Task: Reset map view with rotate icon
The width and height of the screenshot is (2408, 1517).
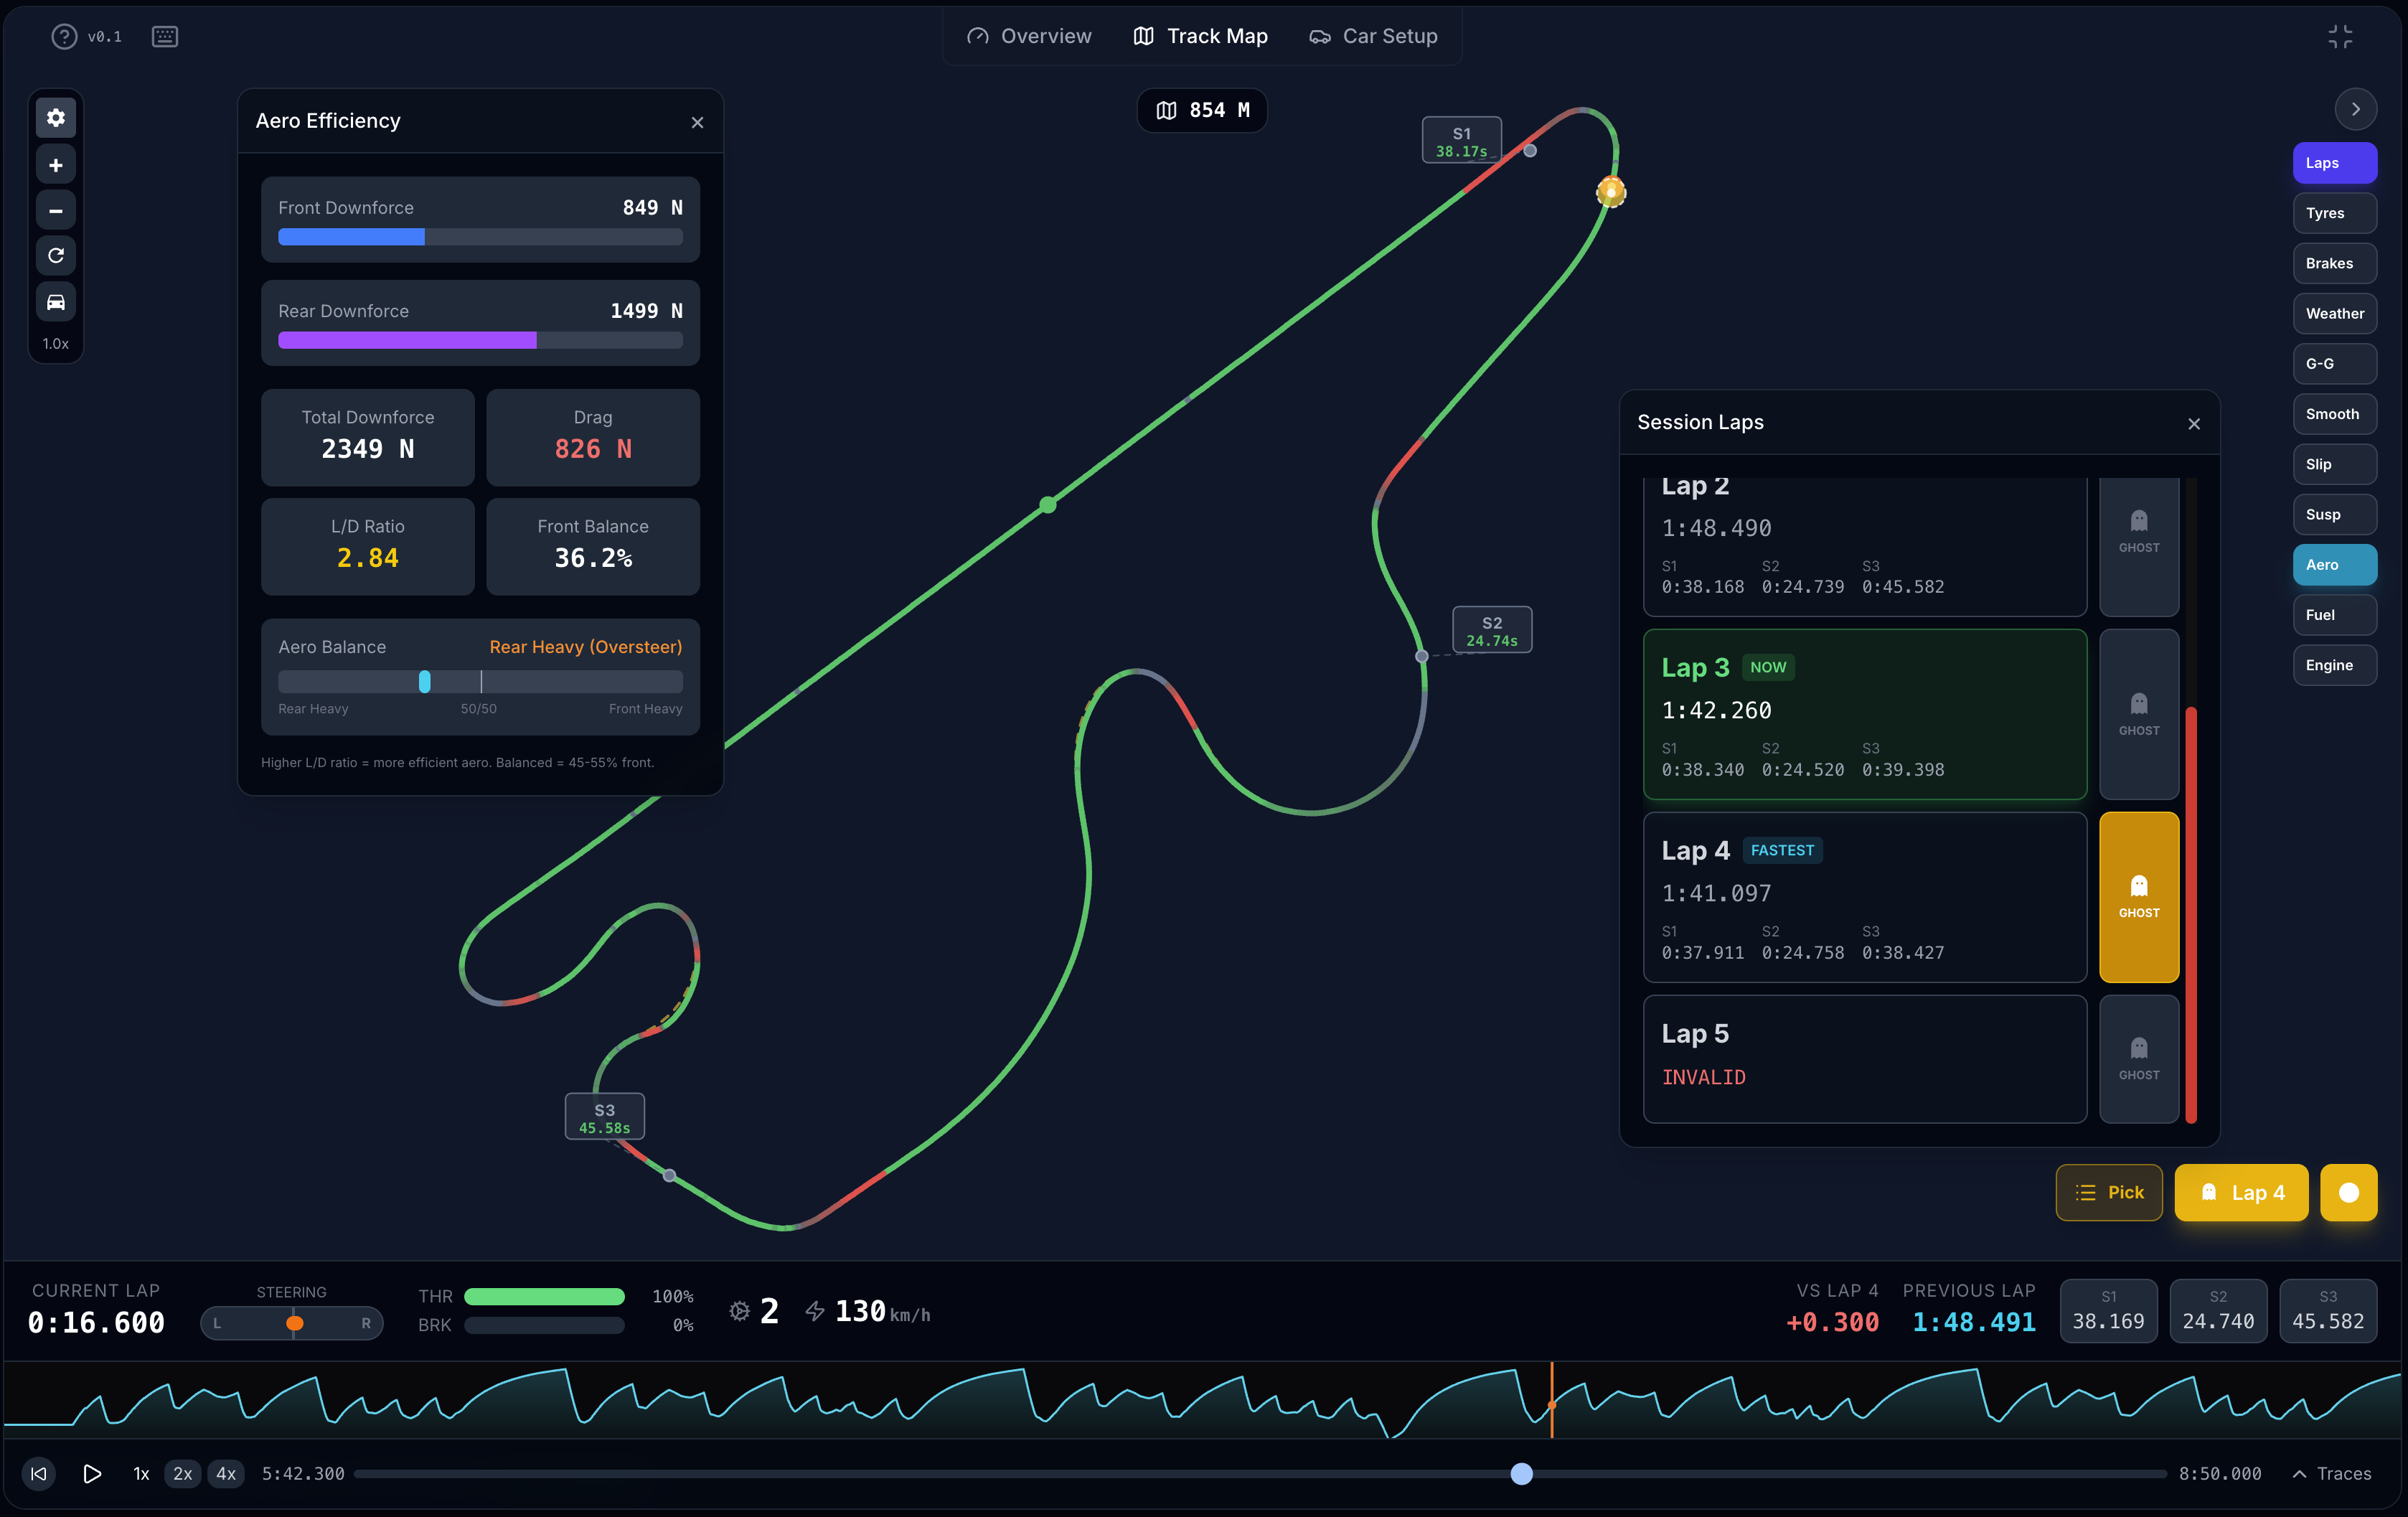Action: (56, 256)
